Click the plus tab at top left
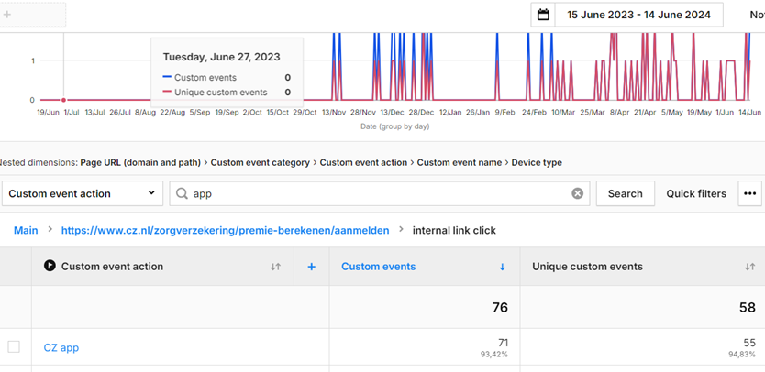This screenshot has height=372, width=765. point(8,15)
